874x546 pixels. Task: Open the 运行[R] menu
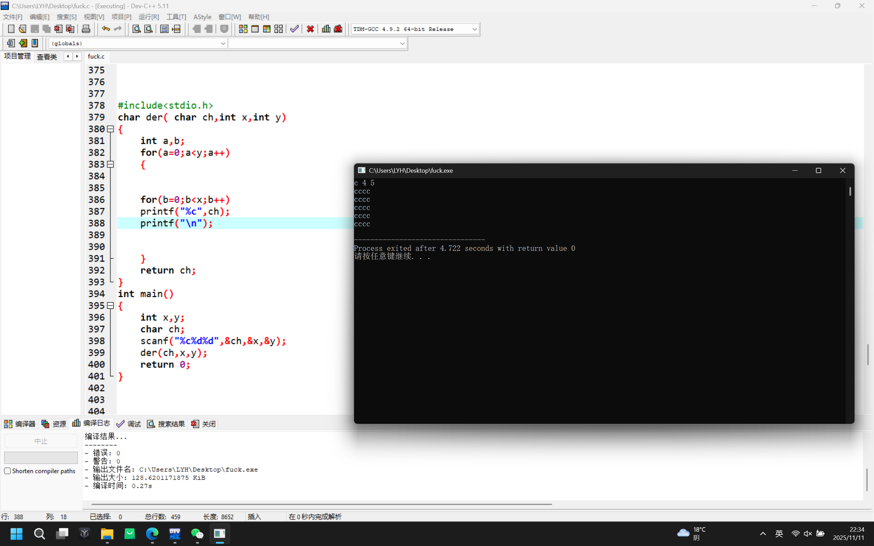click(x=149, y=17)
